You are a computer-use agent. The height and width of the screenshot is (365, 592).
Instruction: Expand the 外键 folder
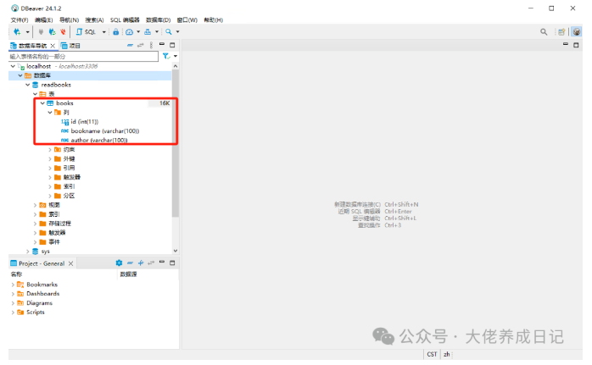point(50,158)
